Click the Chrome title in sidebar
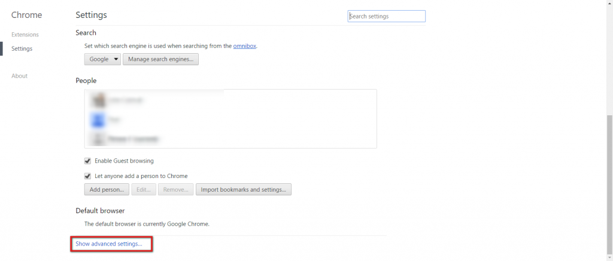The height and width of the screenshot is (261, 613). click(26, 15)
